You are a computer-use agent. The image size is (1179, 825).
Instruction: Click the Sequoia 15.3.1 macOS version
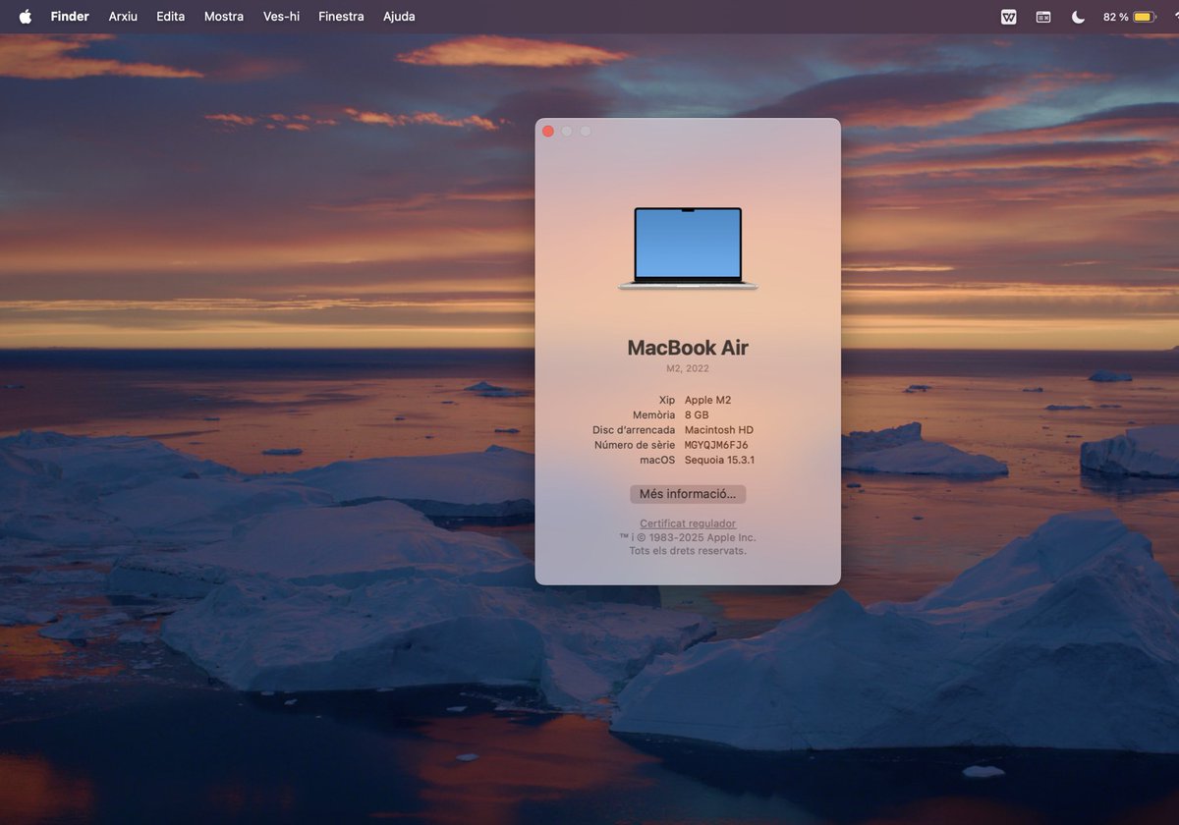pos(719,460)
